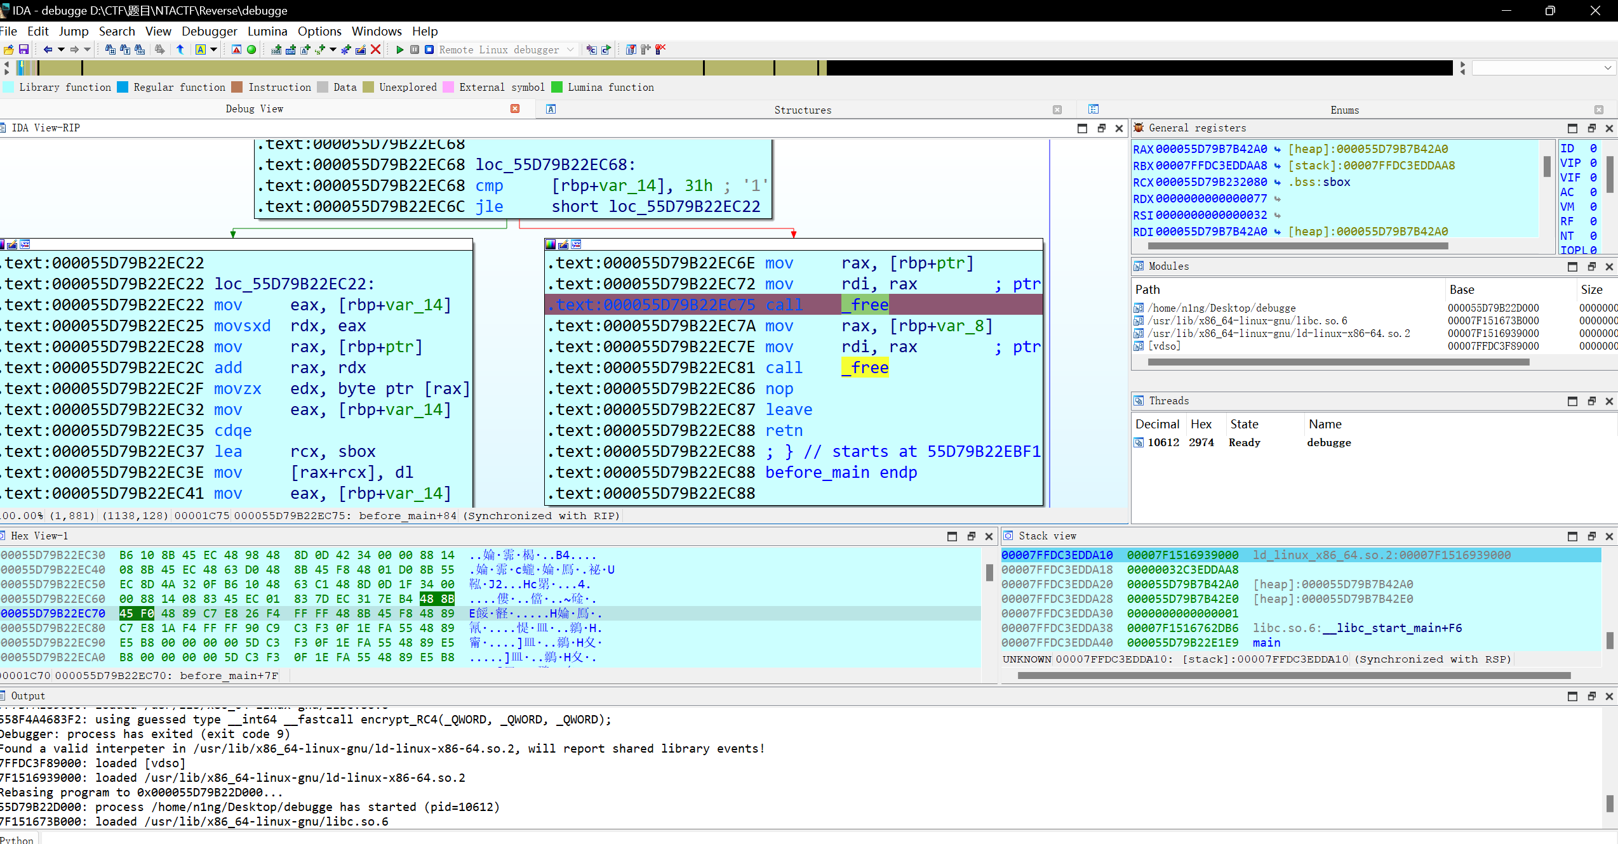Open the Jump menu

point(74,31)
